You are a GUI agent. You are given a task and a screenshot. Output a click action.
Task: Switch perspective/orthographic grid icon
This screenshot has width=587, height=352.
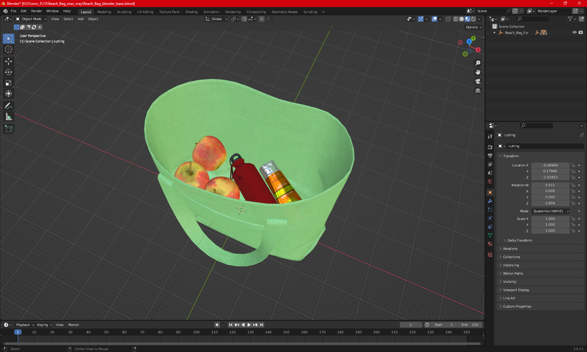pyautogui.click(x=478, y=91)
